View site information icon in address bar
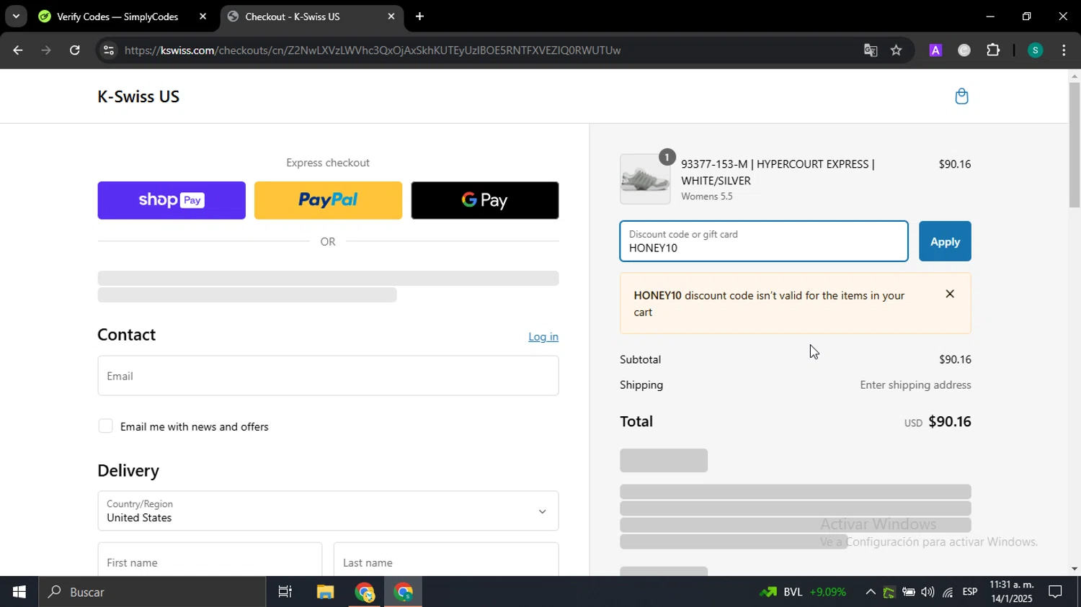Viewport: 1081px width, 607px height. pos(109,50)
